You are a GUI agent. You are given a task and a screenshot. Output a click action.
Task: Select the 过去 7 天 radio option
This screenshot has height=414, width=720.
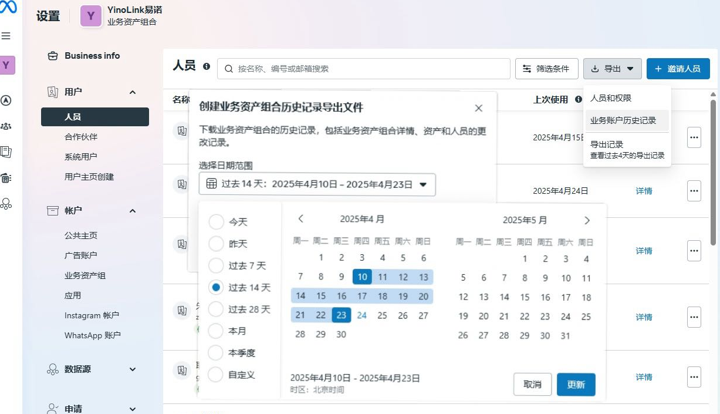217,265
